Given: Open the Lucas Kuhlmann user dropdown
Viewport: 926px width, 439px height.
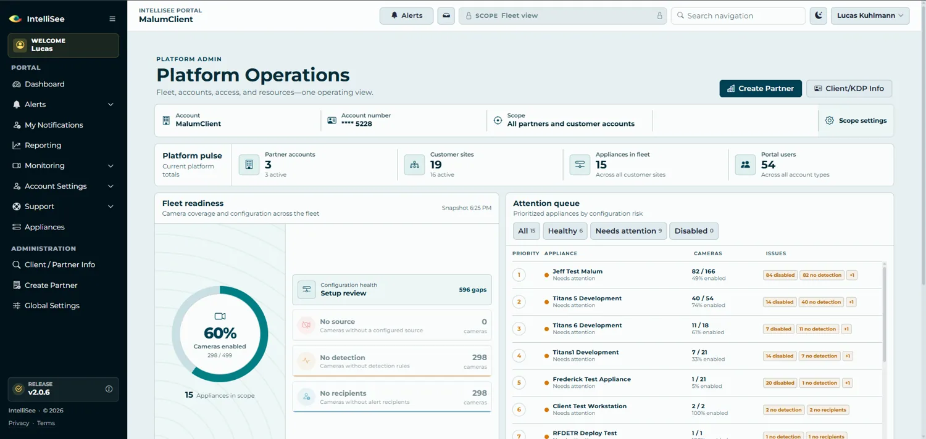Looking at the screenshot, I should (x=870, y=15).
